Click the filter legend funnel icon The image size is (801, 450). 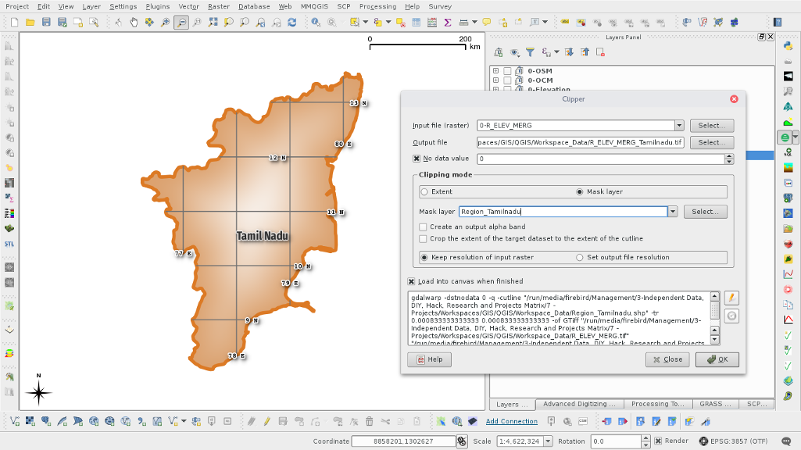tap(530, 52)
